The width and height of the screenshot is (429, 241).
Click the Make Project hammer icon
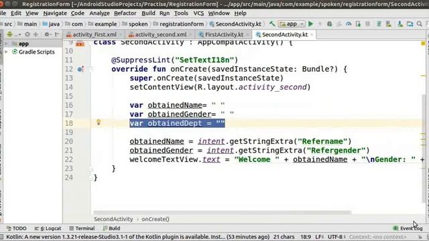tap(271, 24)
